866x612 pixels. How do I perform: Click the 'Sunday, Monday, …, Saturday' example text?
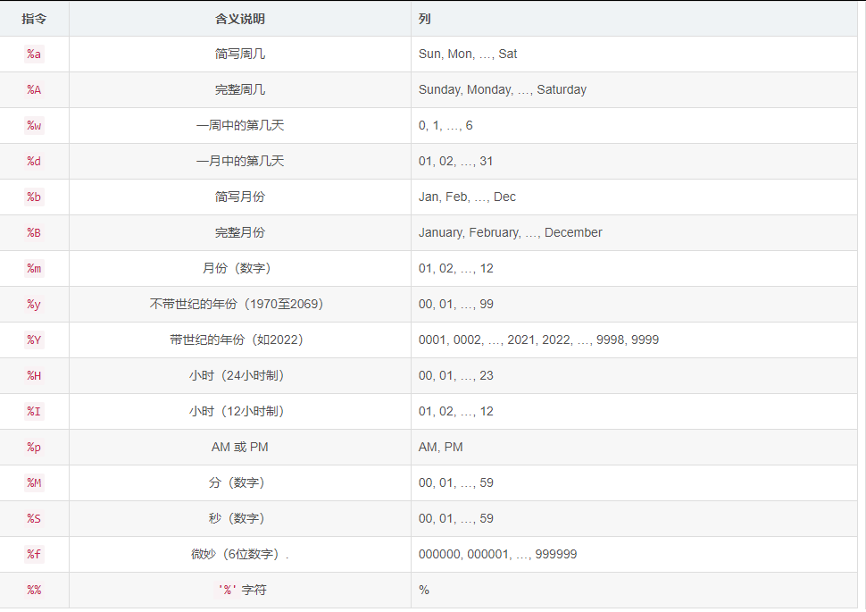pos(502,89)
